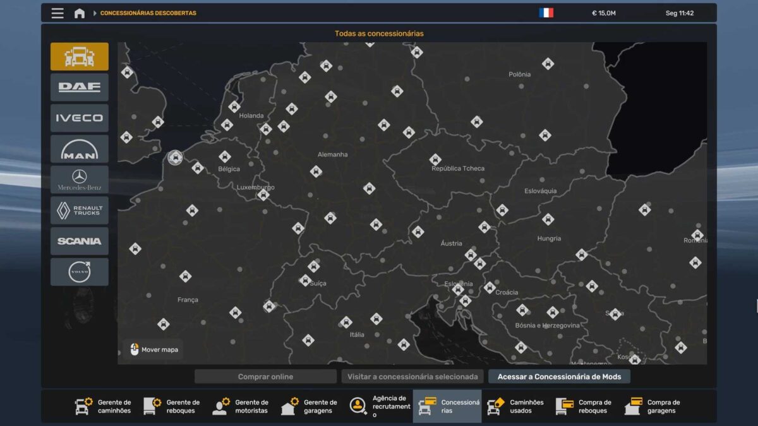Click the Comprar online button
This screenshot has height=426, width=758.
(265, 377)
